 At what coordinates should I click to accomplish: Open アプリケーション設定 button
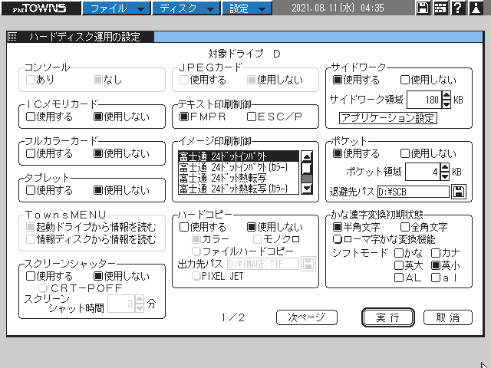[388, 118]
